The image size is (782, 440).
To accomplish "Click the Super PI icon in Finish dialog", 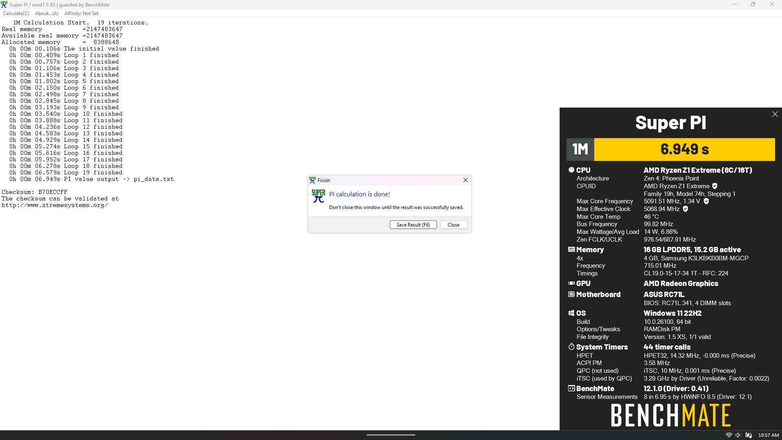I will (x=318, y=196).
